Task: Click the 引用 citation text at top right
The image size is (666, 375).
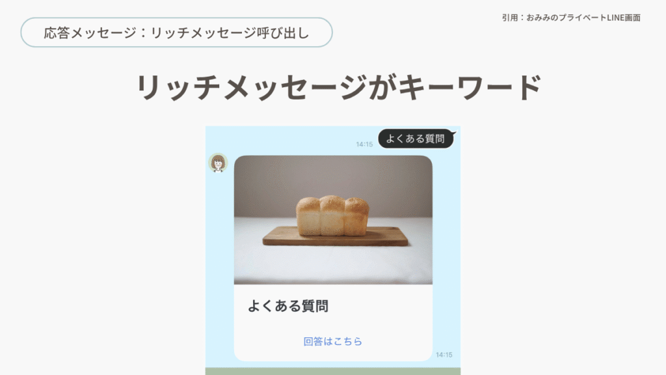Action: click(x=510, y=18)
